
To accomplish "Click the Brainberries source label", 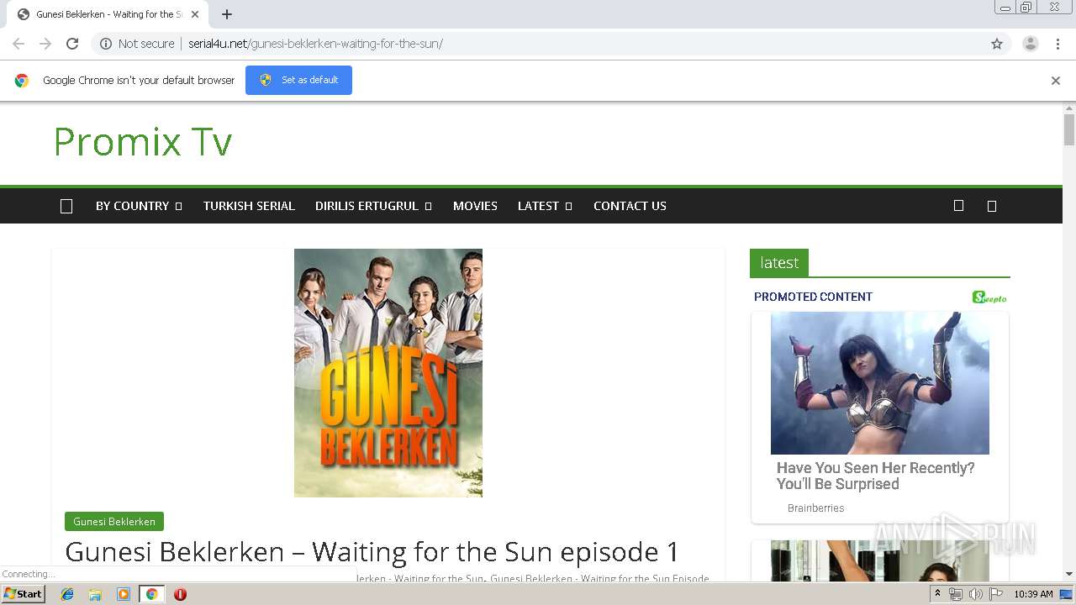I will pos(816,508).
